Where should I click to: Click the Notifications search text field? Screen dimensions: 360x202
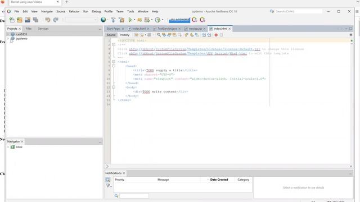click(134, 196)
